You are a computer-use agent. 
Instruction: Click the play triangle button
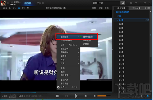tap(76, 96)
